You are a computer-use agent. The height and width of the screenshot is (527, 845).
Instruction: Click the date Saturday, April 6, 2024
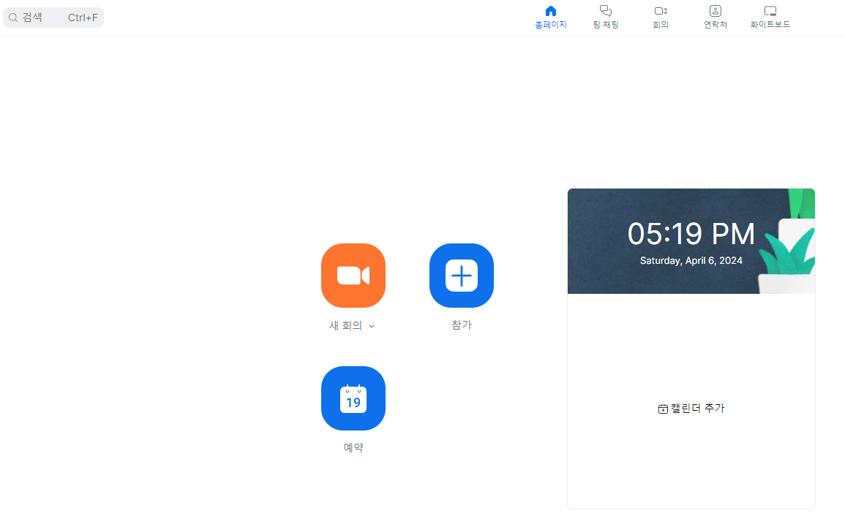tap(691, 260)
